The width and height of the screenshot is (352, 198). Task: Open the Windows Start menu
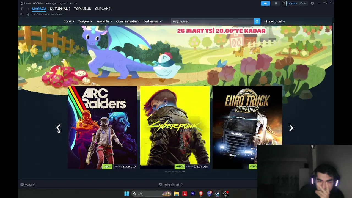(x=127, y=194)
